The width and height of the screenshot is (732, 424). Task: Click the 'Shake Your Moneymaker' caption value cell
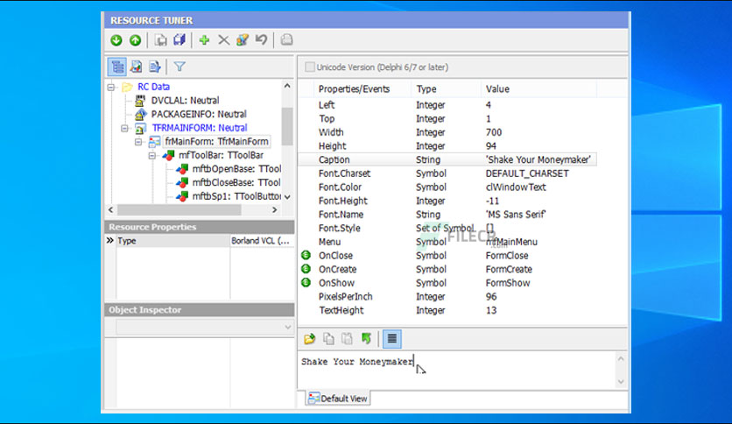538,159
